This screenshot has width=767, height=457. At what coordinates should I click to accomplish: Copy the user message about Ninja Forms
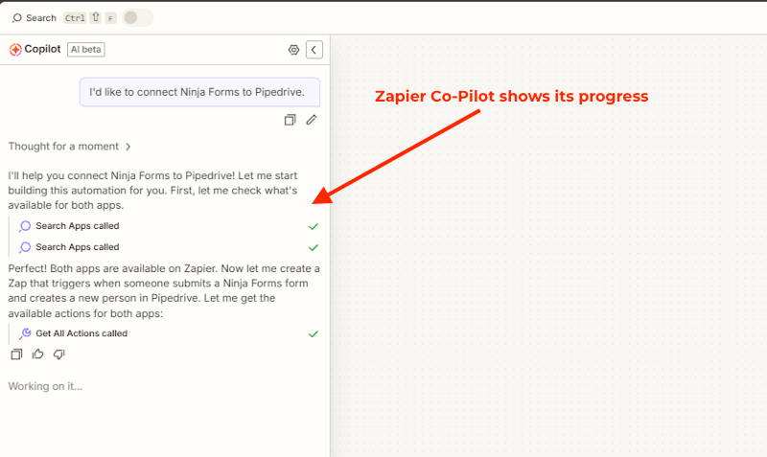[291, 120]
